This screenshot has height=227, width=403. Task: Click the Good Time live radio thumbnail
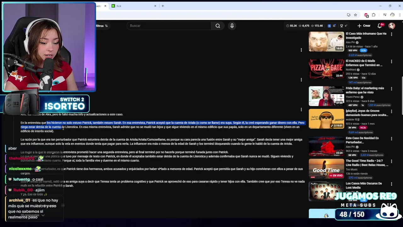click(326, 168)
